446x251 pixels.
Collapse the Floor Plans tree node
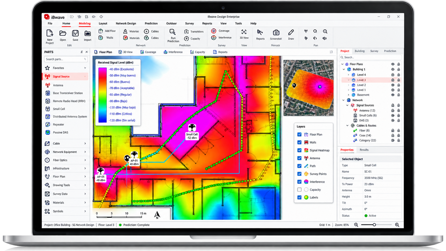[x=343, y=64]
